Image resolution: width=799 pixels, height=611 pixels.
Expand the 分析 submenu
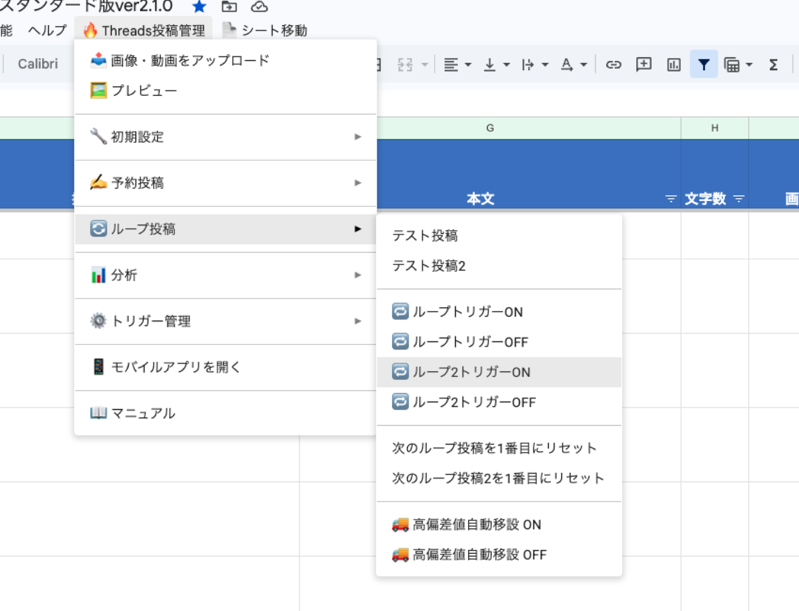tap(225, 275)
